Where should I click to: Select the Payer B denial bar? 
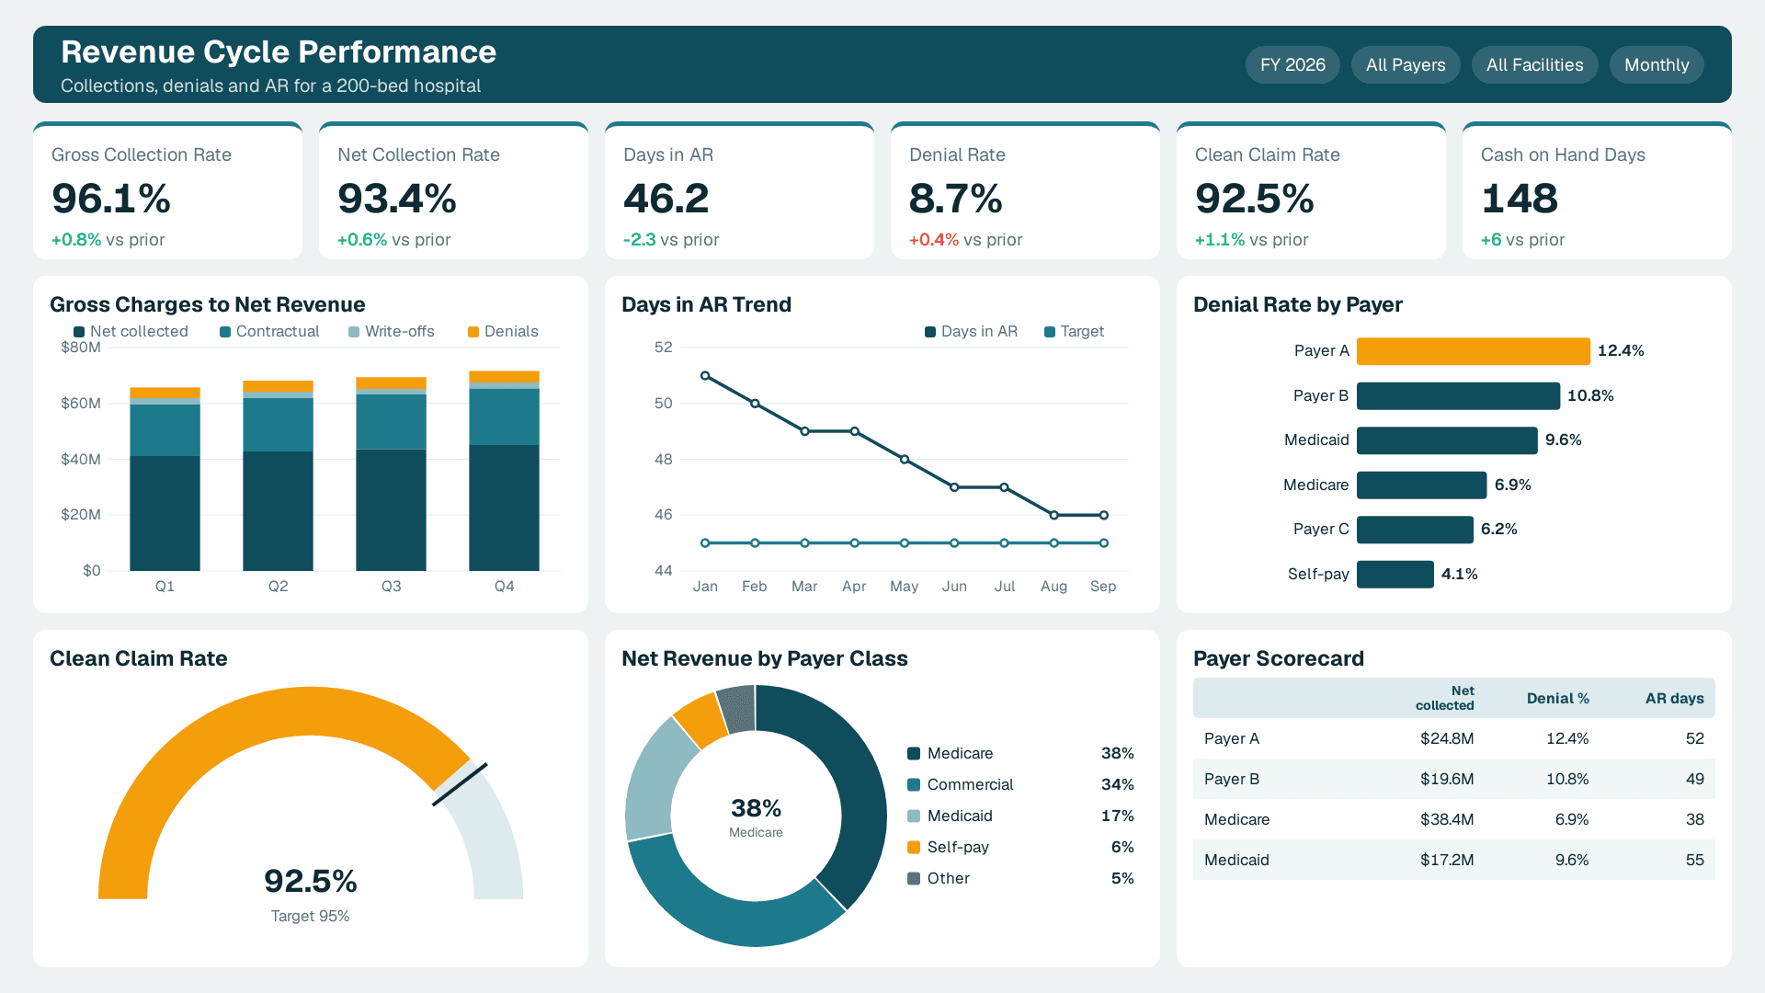pos(1458,395)
